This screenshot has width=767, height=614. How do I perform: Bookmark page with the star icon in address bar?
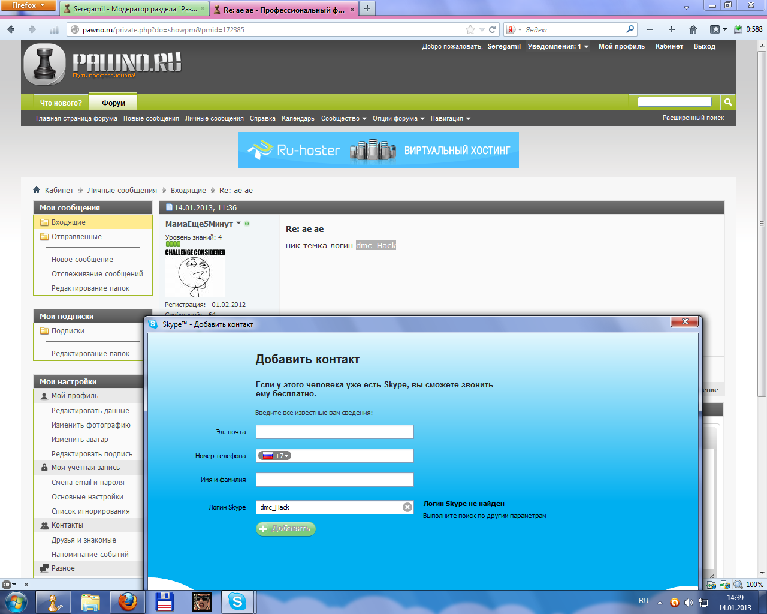[x=470, y=29]
